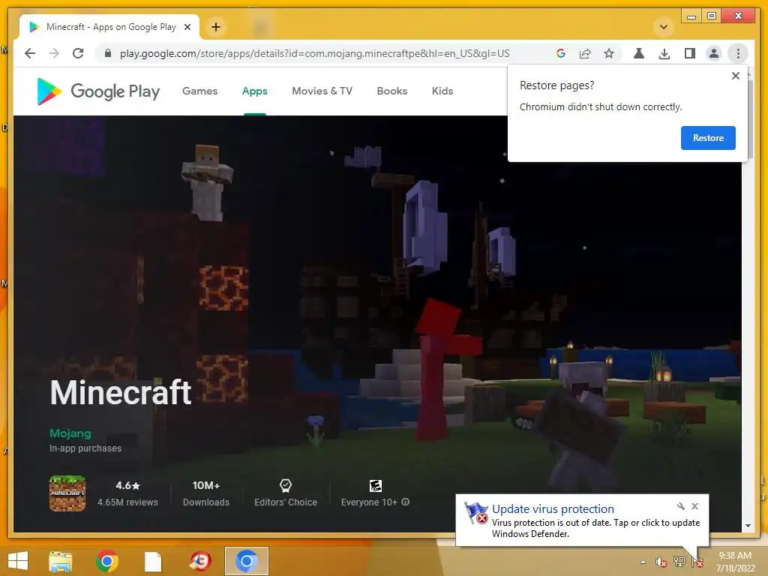Toggle the side panel icon

(690, 53)
